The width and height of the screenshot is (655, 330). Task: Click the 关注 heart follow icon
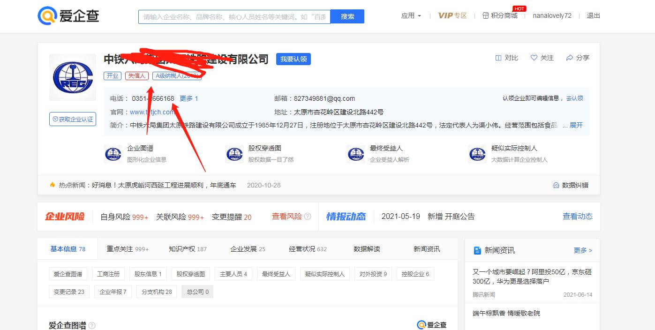click(535, 58)
